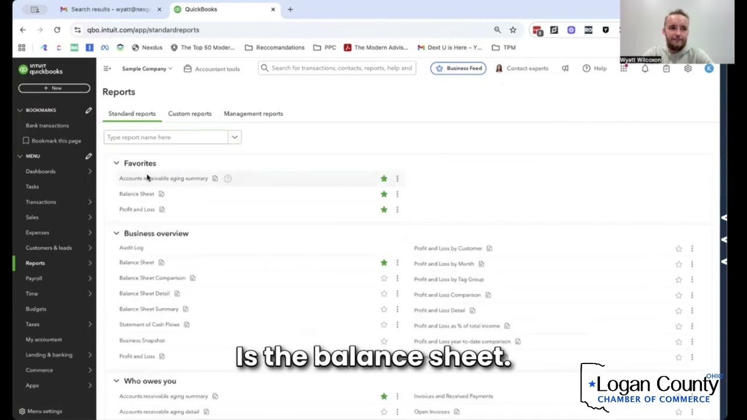This screenshot has height=420, width=747.
Task: Collapse the Who owes you section
Action: (x=116, y=381)
